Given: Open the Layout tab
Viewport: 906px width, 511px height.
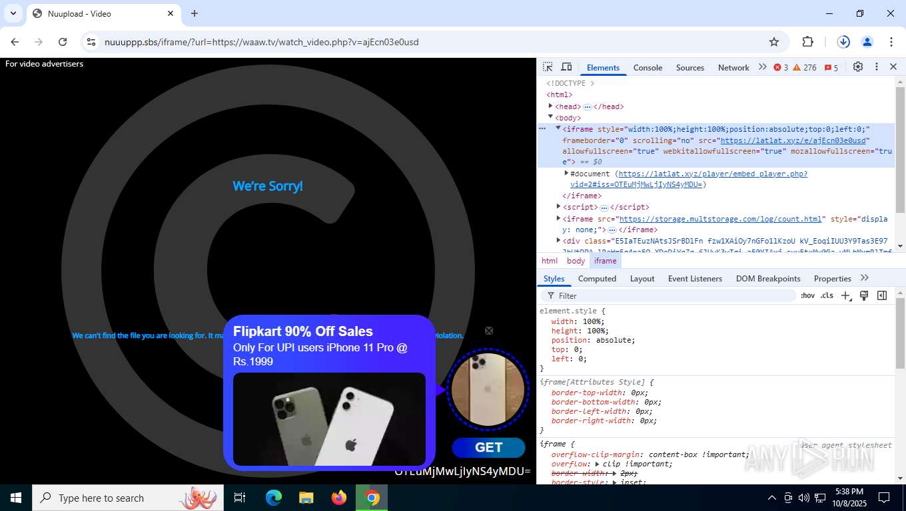Looking at the screenshot, I should [x=642, y=278].
